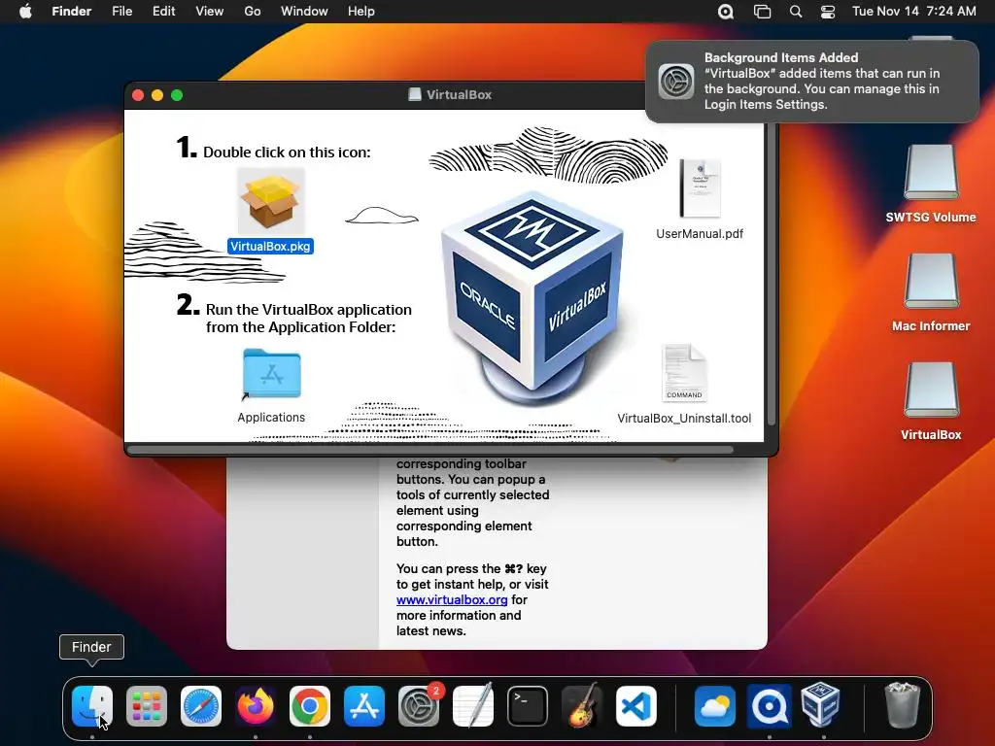The width and height of the screenshot is (995, 746).
Task: Open TextEdit from the Dock
Action: pyautogui.click(x=473, y=705)
